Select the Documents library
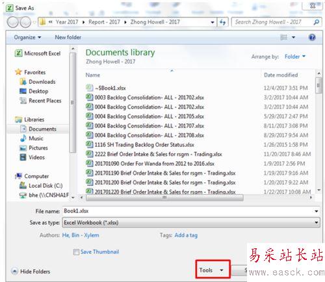Screen dimensions: 325x282 coord(38,129)
